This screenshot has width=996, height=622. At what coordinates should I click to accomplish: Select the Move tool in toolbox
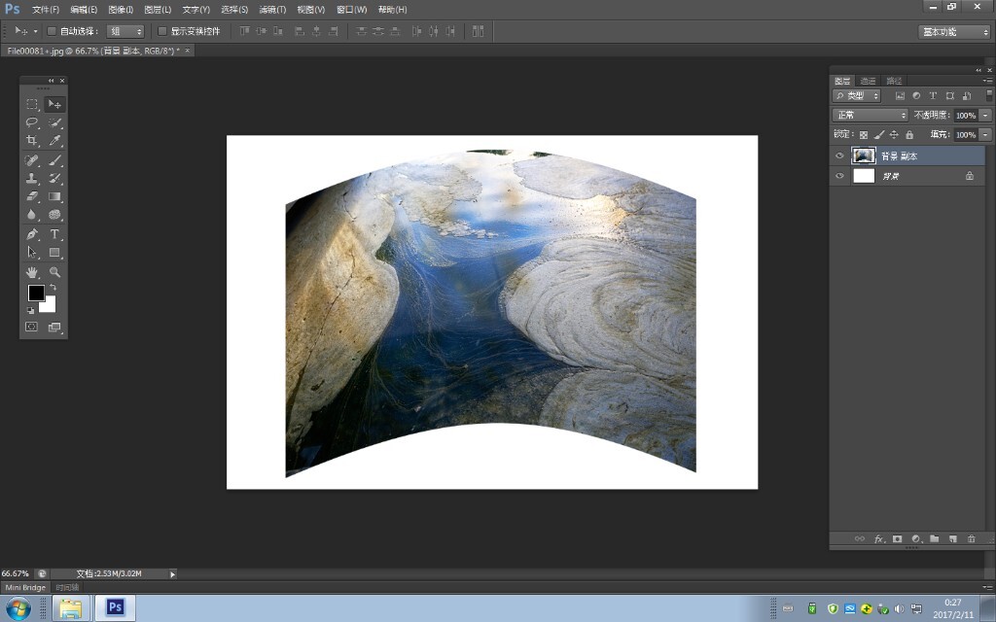click(x=54, y=104)
